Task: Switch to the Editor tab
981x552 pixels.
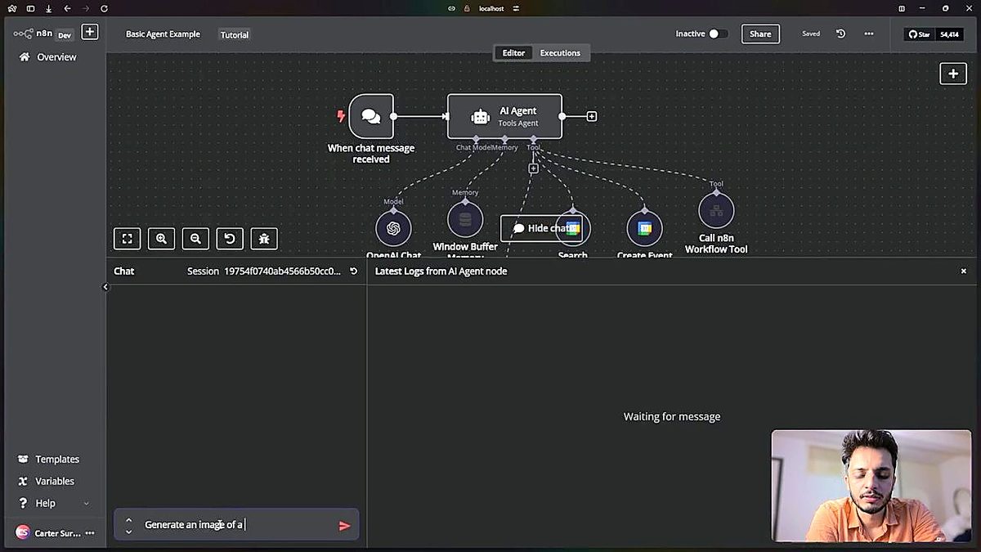Action: tap(513, 53)
